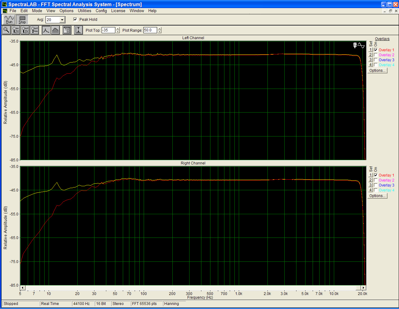Viewport: 399px width, 309px height.
Task: Open the Config menu
Action: coord(101,11)
